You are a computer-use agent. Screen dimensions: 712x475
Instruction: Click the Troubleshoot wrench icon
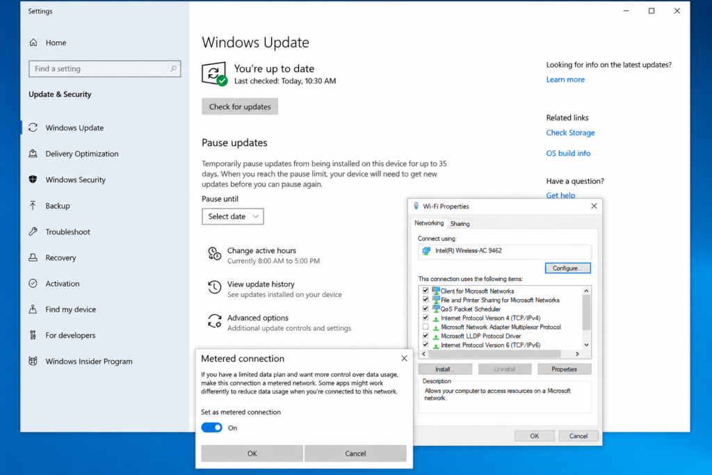(x=33, y=232)
